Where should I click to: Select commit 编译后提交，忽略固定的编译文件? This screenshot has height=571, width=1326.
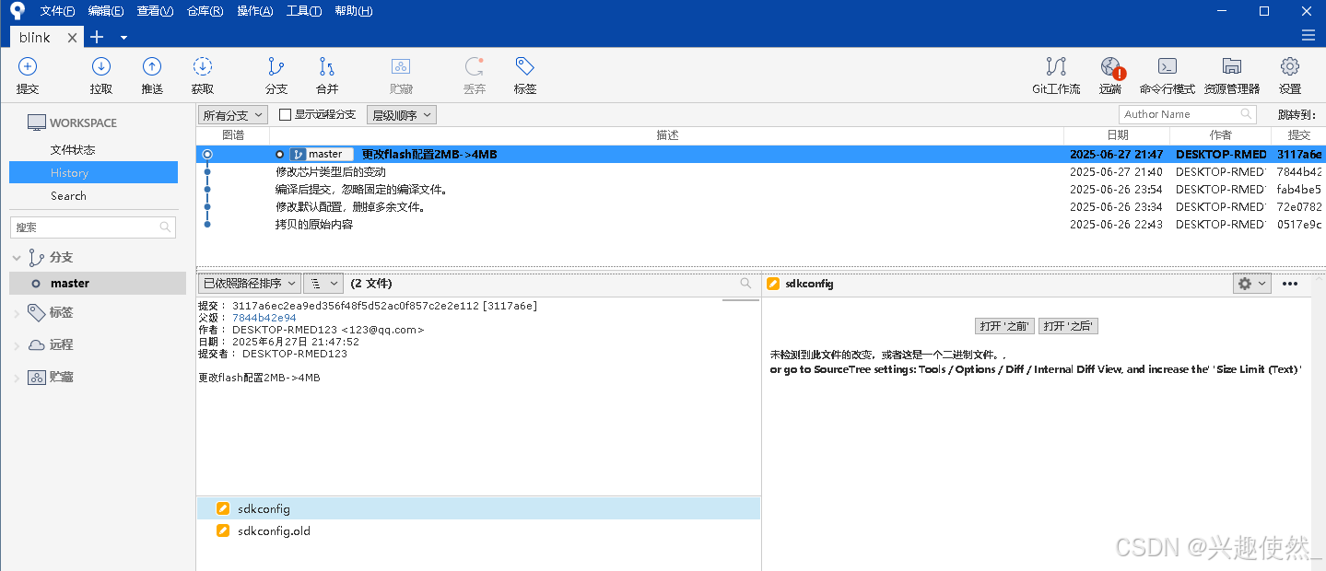point(760,189)
